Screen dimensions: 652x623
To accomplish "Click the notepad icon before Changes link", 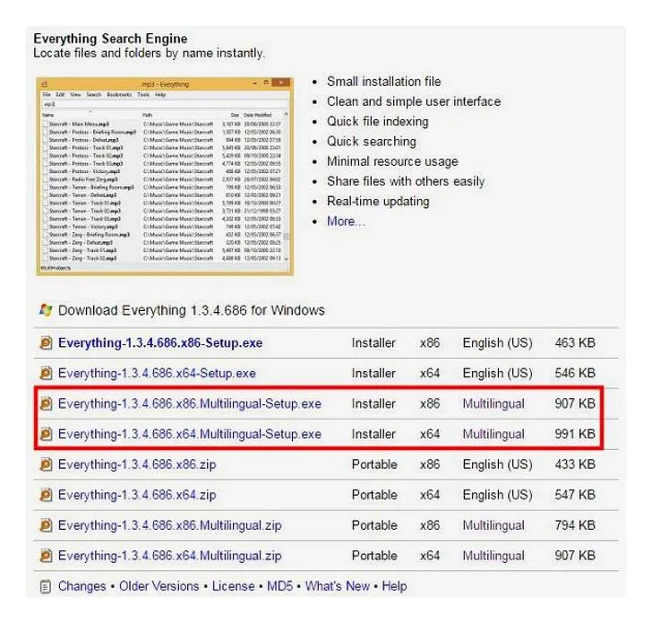I will (46, 586).
